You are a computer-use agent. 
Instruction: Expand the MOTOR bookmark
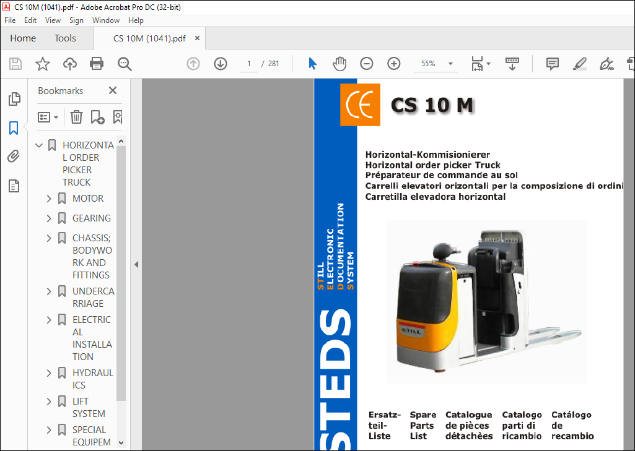49,199
